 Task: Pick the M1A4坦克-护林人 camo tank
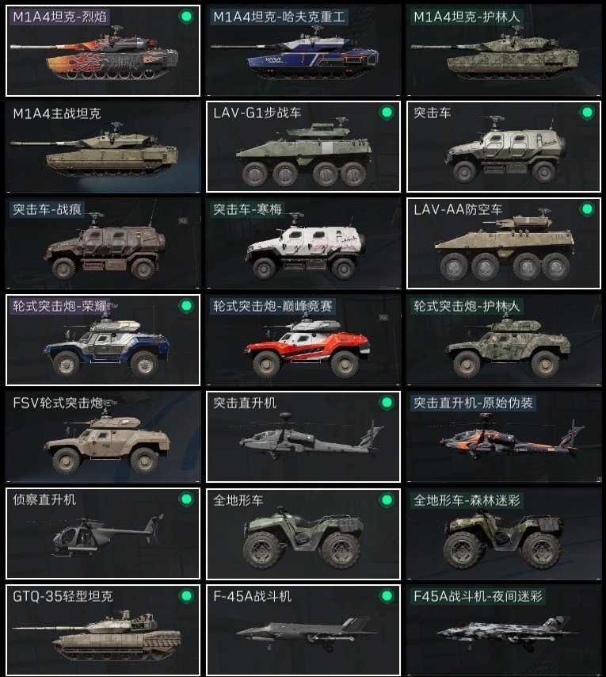coord(504,51)
